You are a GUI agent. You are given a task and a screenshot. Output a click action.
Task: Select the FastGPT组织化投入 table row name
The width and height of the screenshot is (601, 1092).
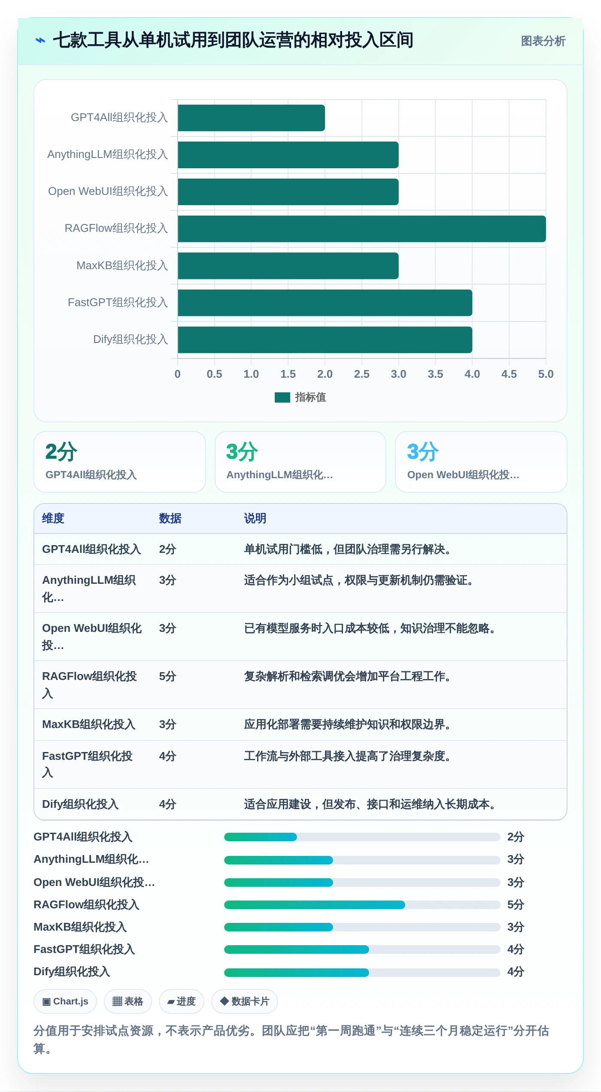(87, 764)
